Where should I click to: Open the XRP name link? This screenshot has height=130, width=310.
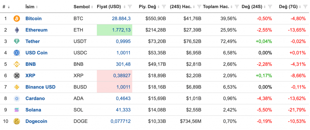pos(30,76)
